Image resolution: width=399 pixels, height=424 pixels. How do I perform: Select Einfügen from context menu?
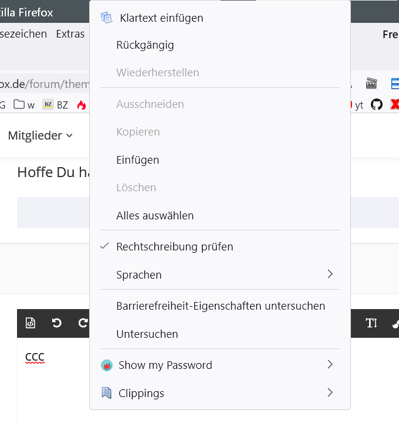pyautogui.click(x=137, y=160)
